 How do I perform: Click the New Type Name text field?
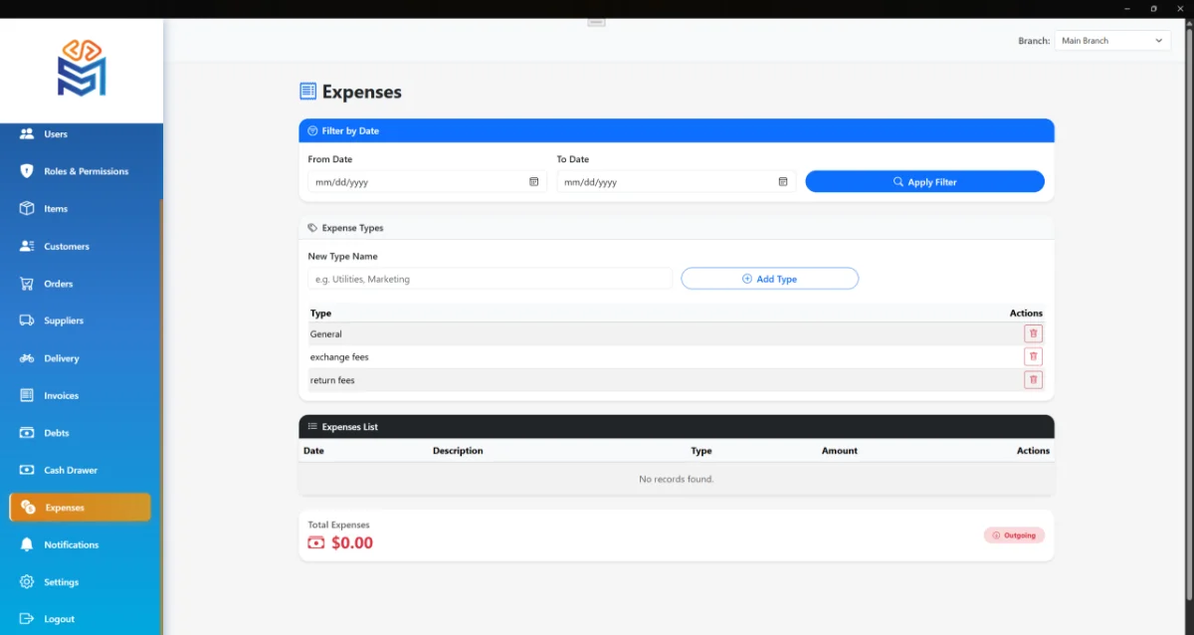[491, 279]
